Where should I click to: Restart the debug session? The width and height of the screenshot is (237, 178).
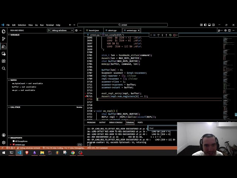point(170,35)
